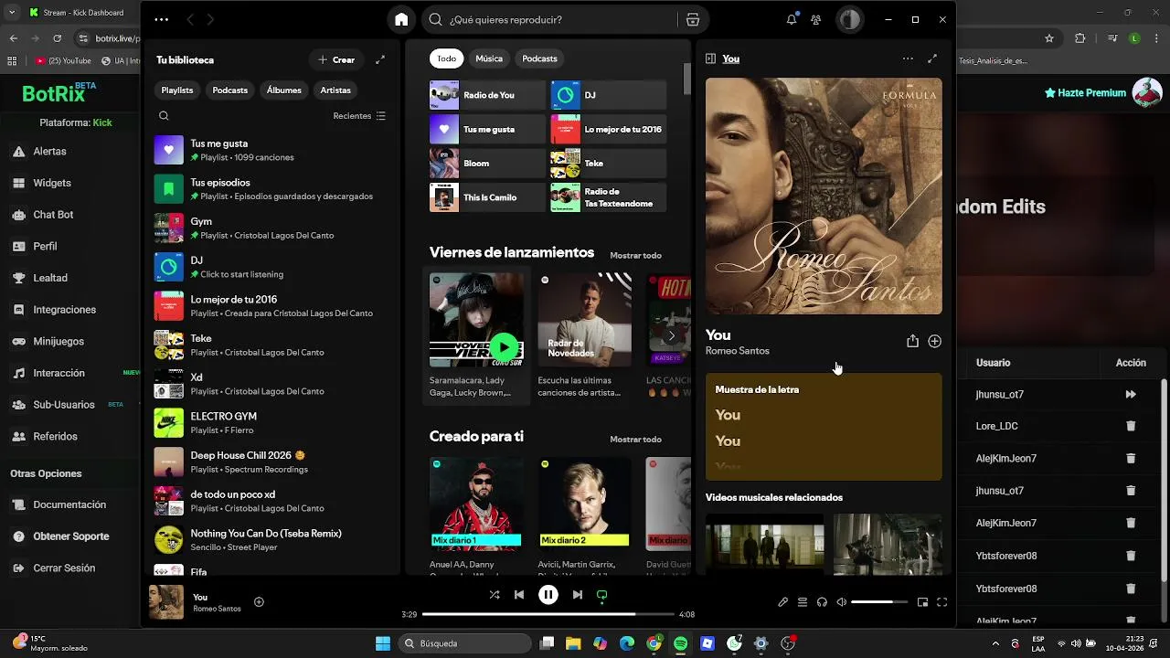Add current song via bottom bar plus
Viewport: 1170px width, 658px height.
click(x=259, y=601)
